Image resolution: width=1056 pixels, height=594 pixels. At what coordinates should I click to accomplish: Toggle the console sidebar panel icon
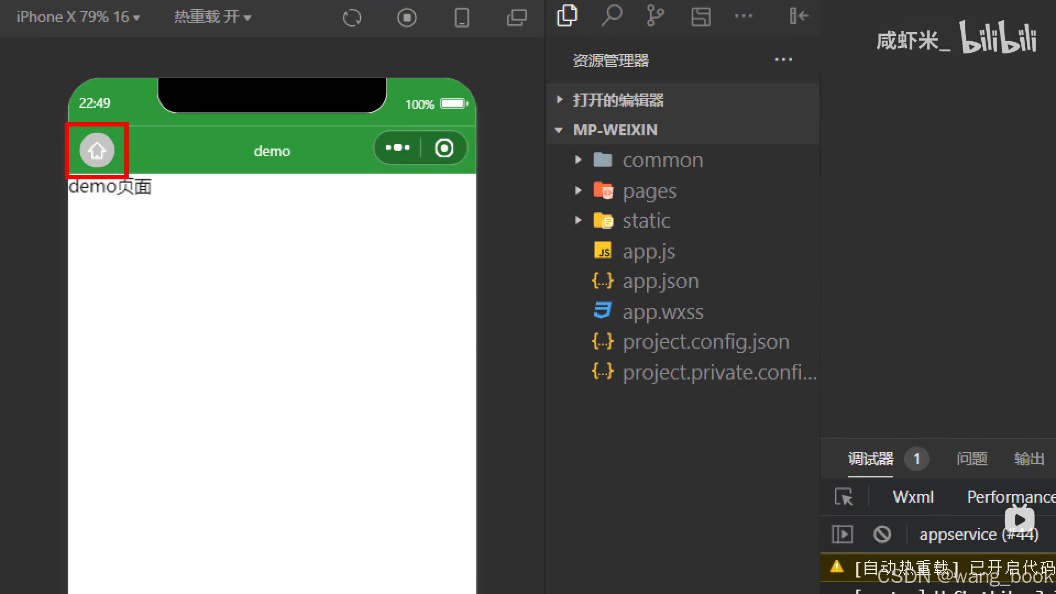click(842, 534)
